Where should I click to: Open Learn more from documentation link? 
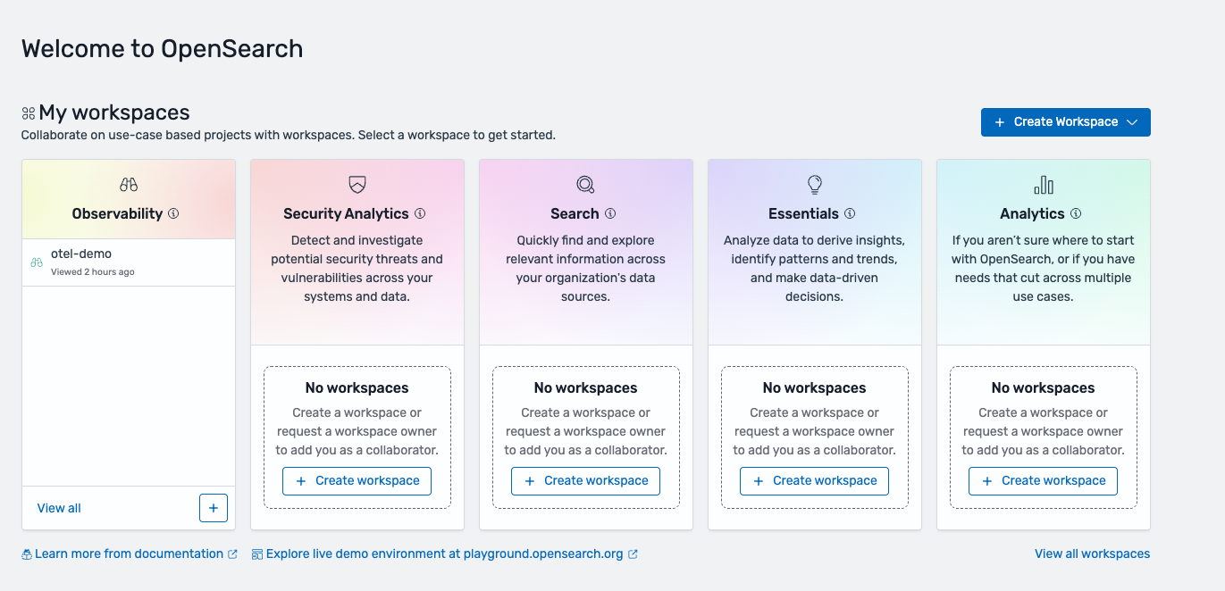[x=129, y=554]
